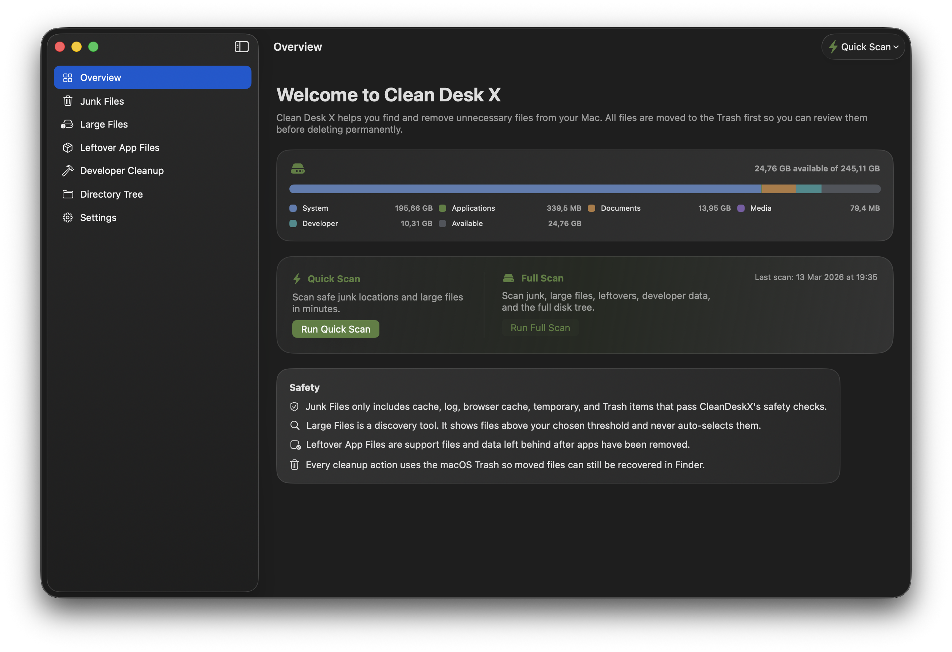The height and width of the screenshot is (652, 952).
Task: Click the 'Available' legend label
Action: [x=467, y=223]
